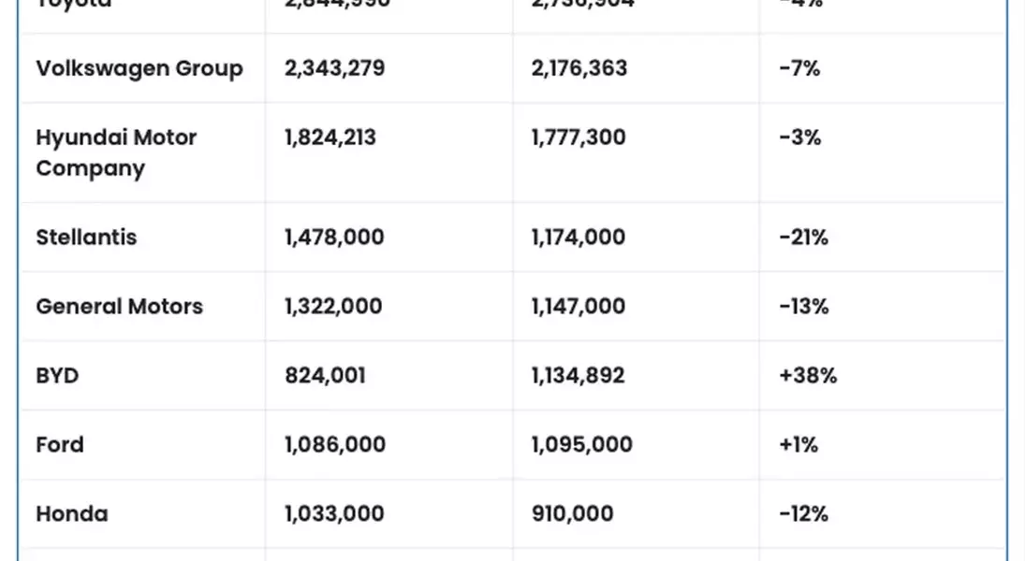The width and height of the screenshot is (1025, 561).
Task: Select the 2,176,363 value
Action: click(579, 68)
